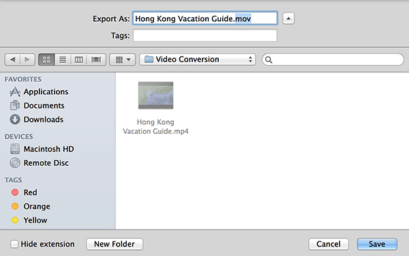Click the DEVICES sidebar heading
The width and height of the screenshot is (409, 256).
pyautogui.click(x=19, y=137)
